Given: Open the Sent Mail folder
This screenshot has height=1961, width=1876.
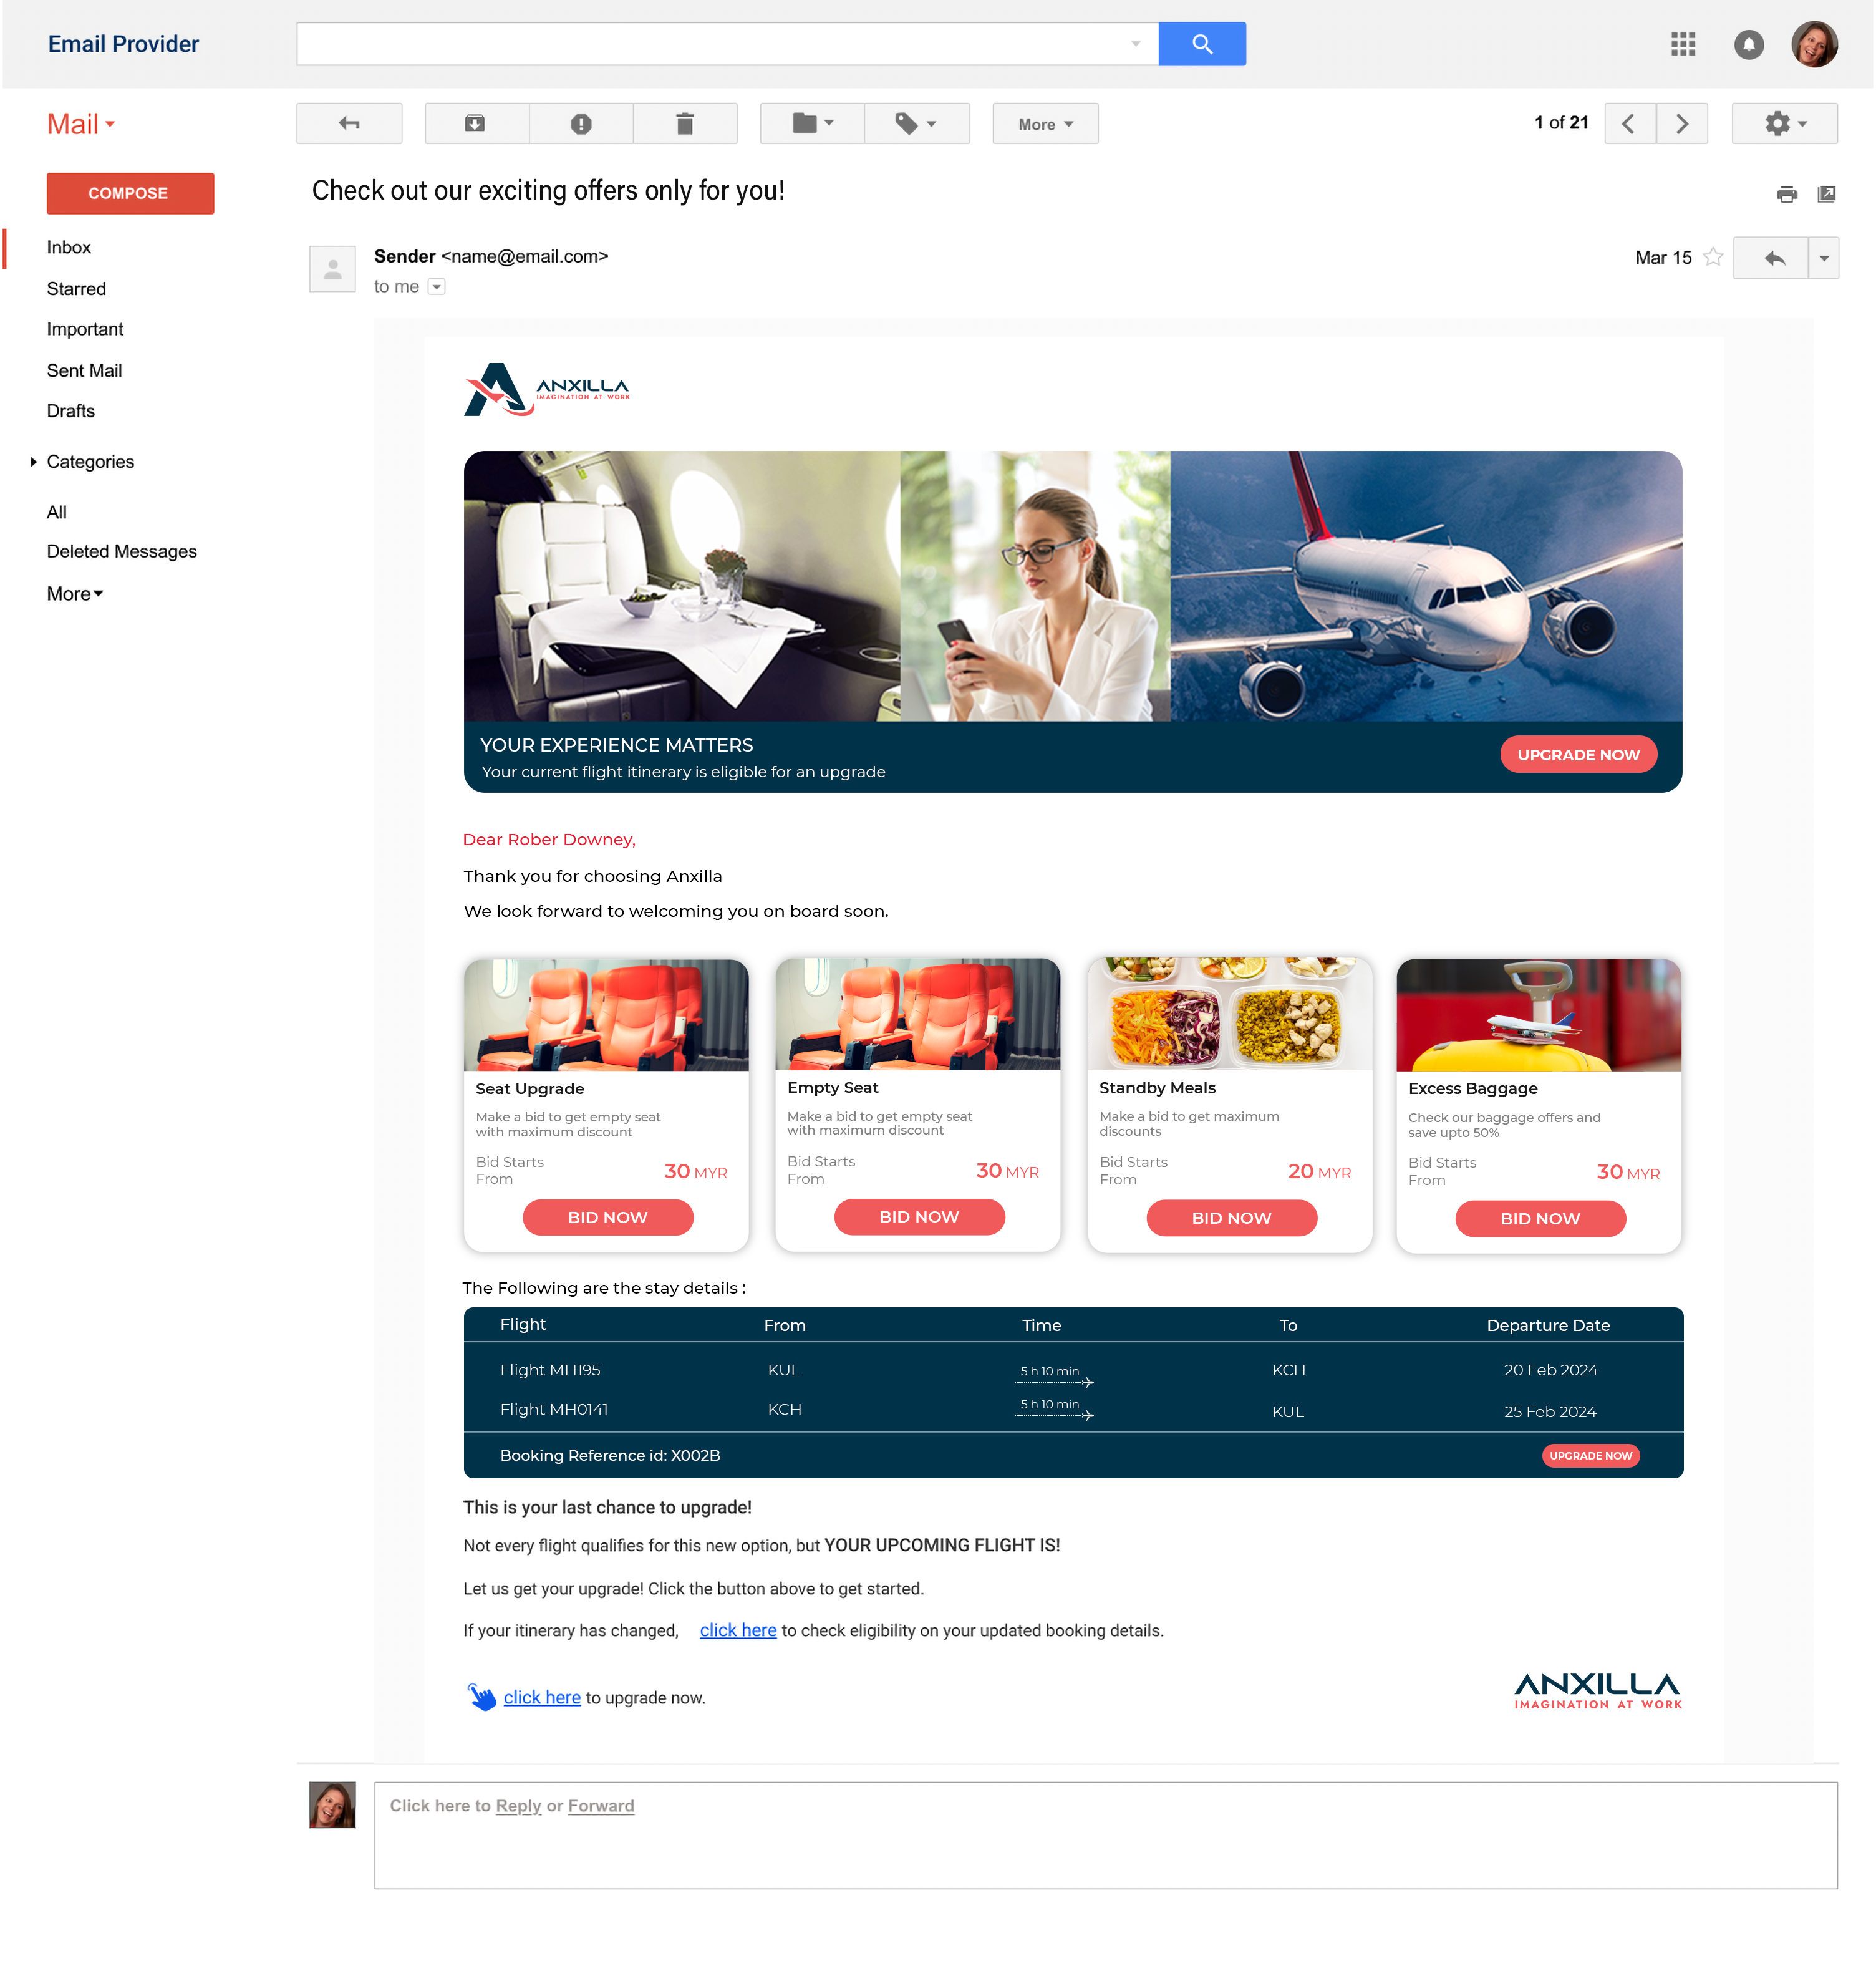Looking at the screenshot, I should (84, 370).
